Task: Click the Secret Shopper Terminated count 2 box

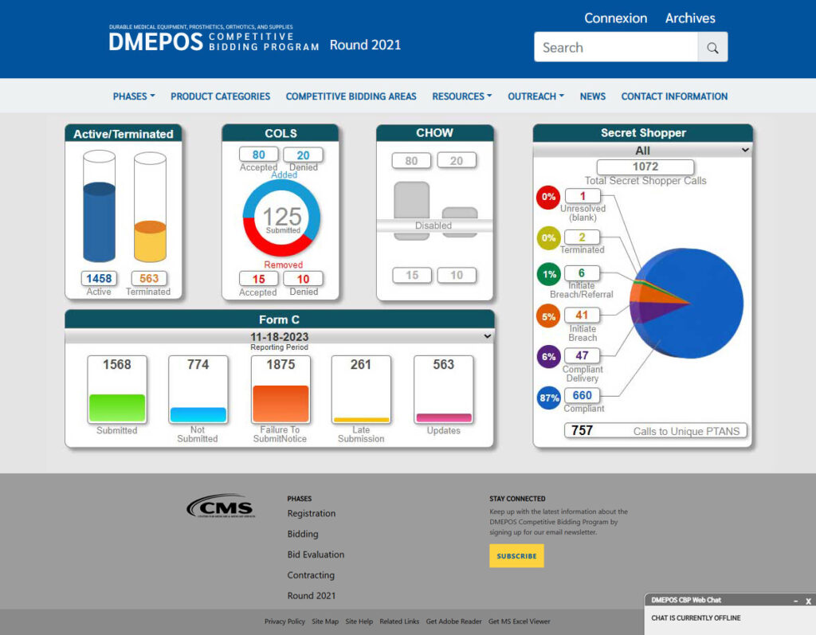Action: [x=583, y=237]
